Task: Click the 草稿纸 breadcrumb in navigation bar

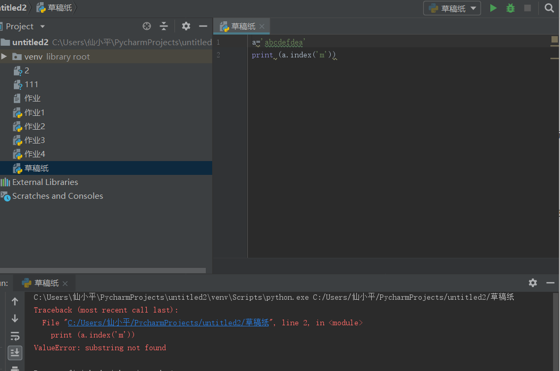Action: [x=55, y=8]
